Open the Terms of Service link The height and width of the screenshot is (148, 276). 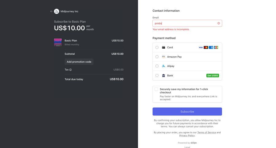tap(206, 132)
